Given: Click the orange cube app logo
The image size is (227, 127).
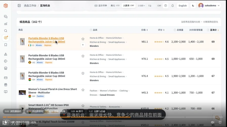Looking at the screenshot, I should (6, 6).
